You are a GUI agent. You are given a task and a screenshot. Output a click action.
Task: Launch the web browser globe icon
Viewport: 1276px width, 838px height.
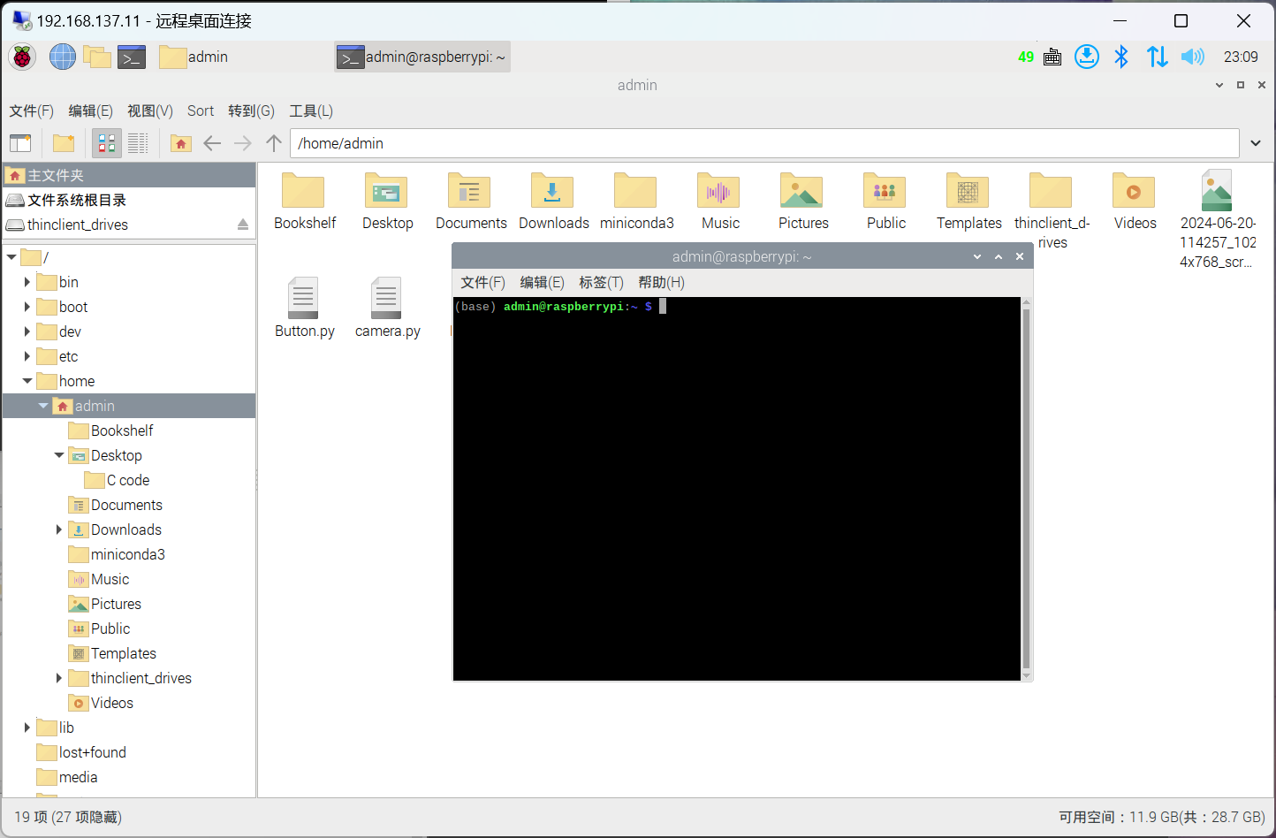tap(62, 57)
